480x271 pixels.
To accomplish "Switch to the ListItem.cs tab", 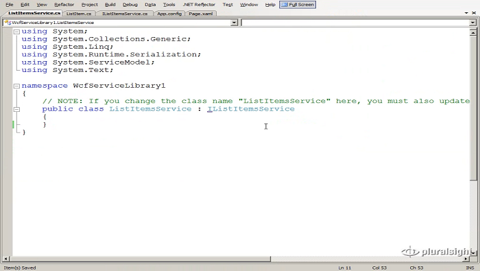I will point(79,14).
